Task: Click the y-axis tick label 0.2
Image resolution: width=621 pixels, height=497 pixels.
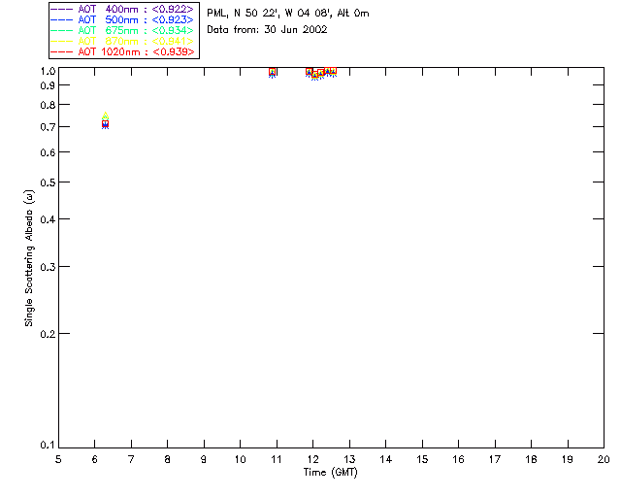Action: point(48,334)
